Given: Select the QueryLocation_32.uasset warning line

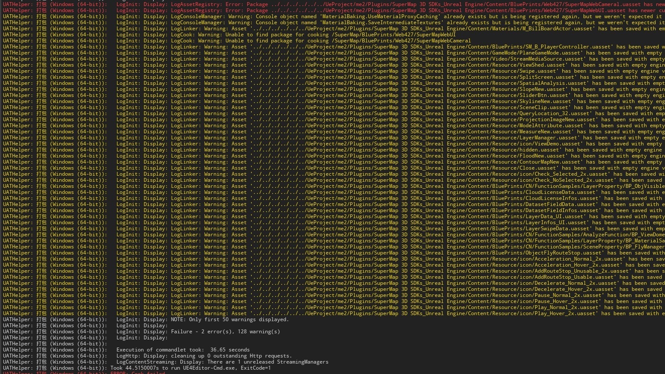Looking at the screenshot, I should pos(334,113).
